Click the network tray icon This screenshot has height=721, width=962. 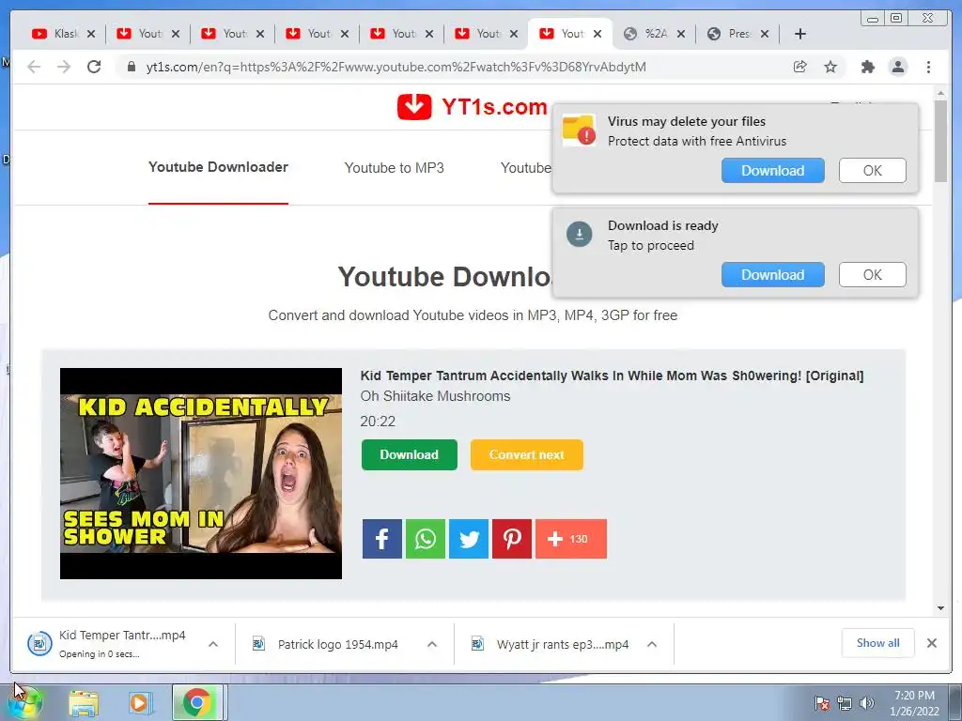coord(845,703)
